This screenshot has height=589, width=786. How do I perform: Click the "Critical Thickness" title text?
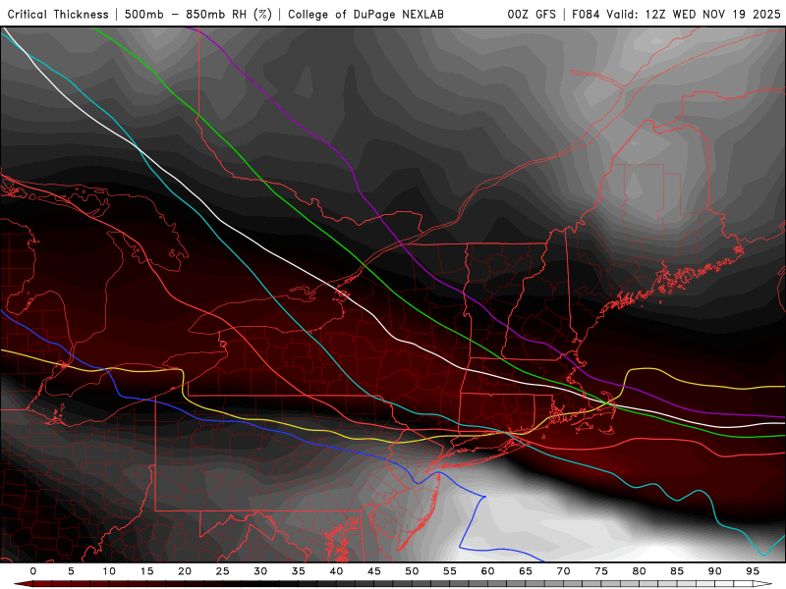point(58,14)
